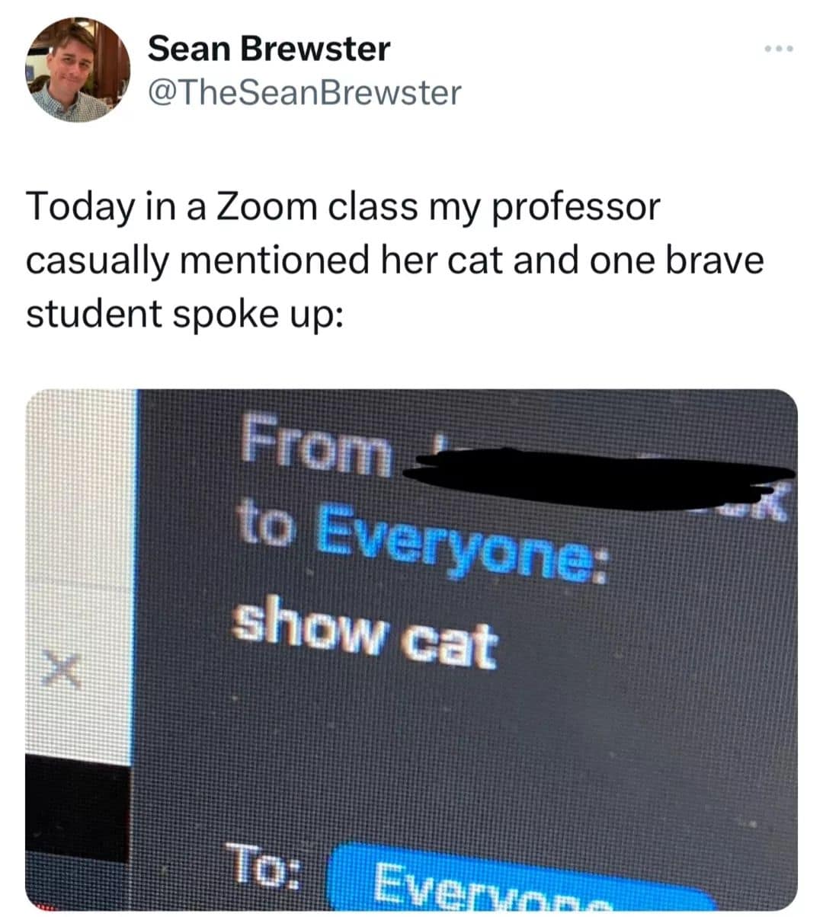This screenshot has width=823, height=917.
Task: Click the 'student spoke up:' tweet line
Action: point(186,314)
